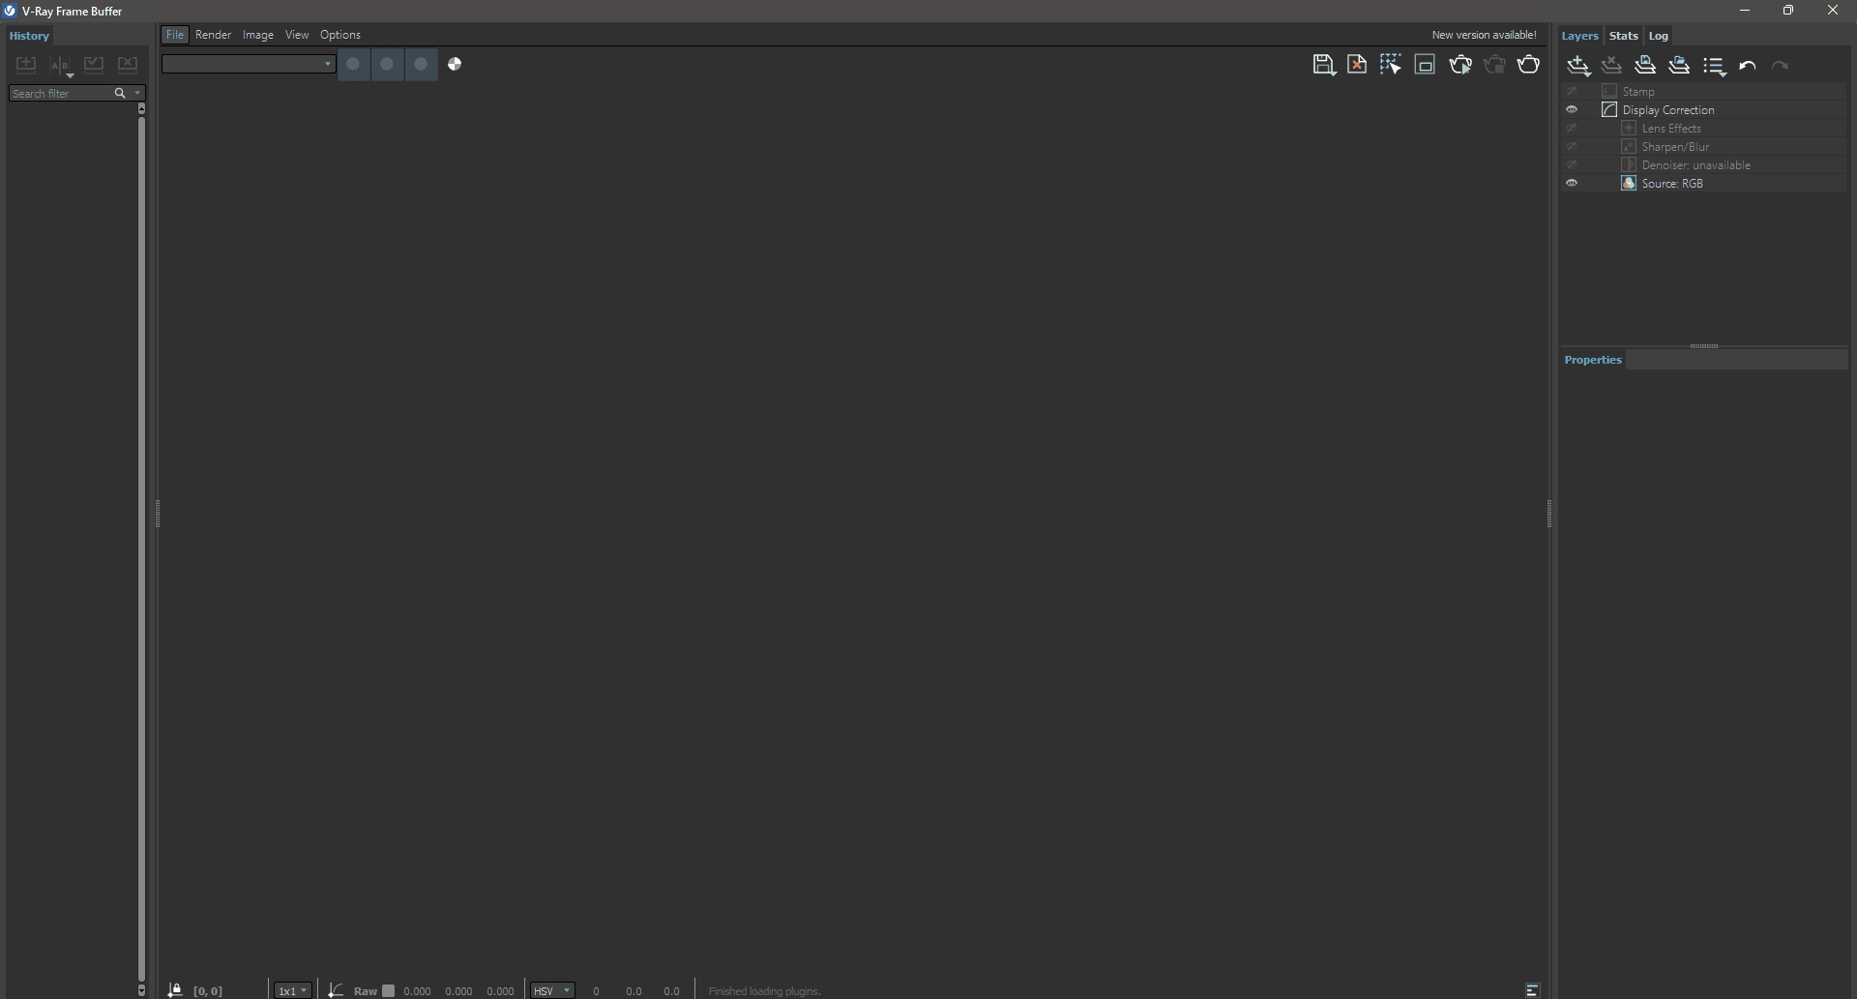Open the HSV color mode dropdown
1857x999 pixels.
tap(552, 990)
